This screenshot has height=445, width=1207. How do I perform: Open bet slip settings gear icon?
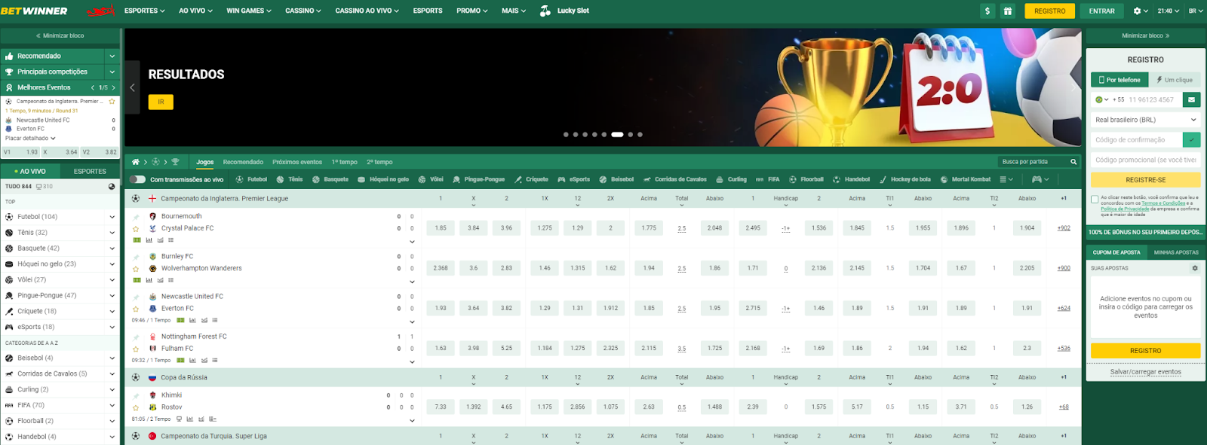pos(1194,268)
